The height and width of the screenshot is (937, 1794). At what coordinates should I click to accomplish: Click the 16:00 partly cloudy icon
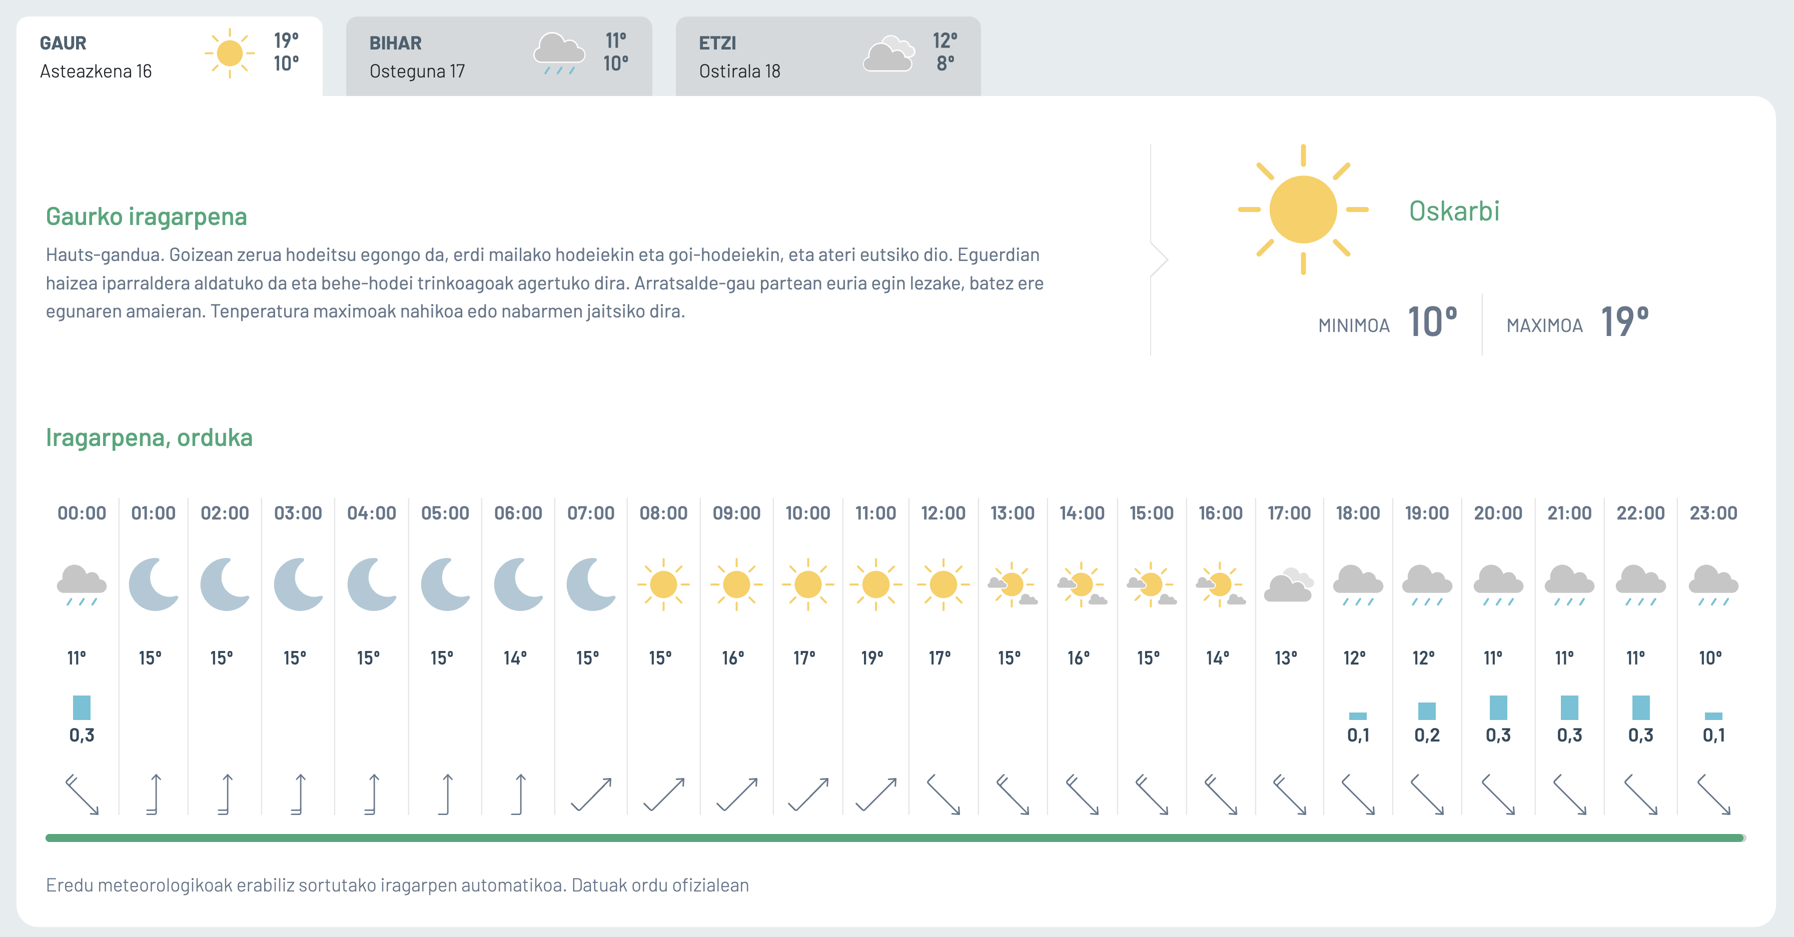(1220, 584)
